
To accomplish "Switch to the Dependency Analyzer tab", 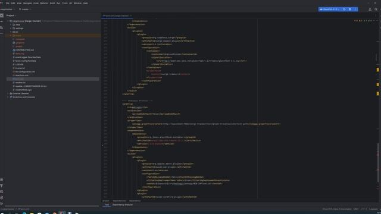I will pos(123,204).
